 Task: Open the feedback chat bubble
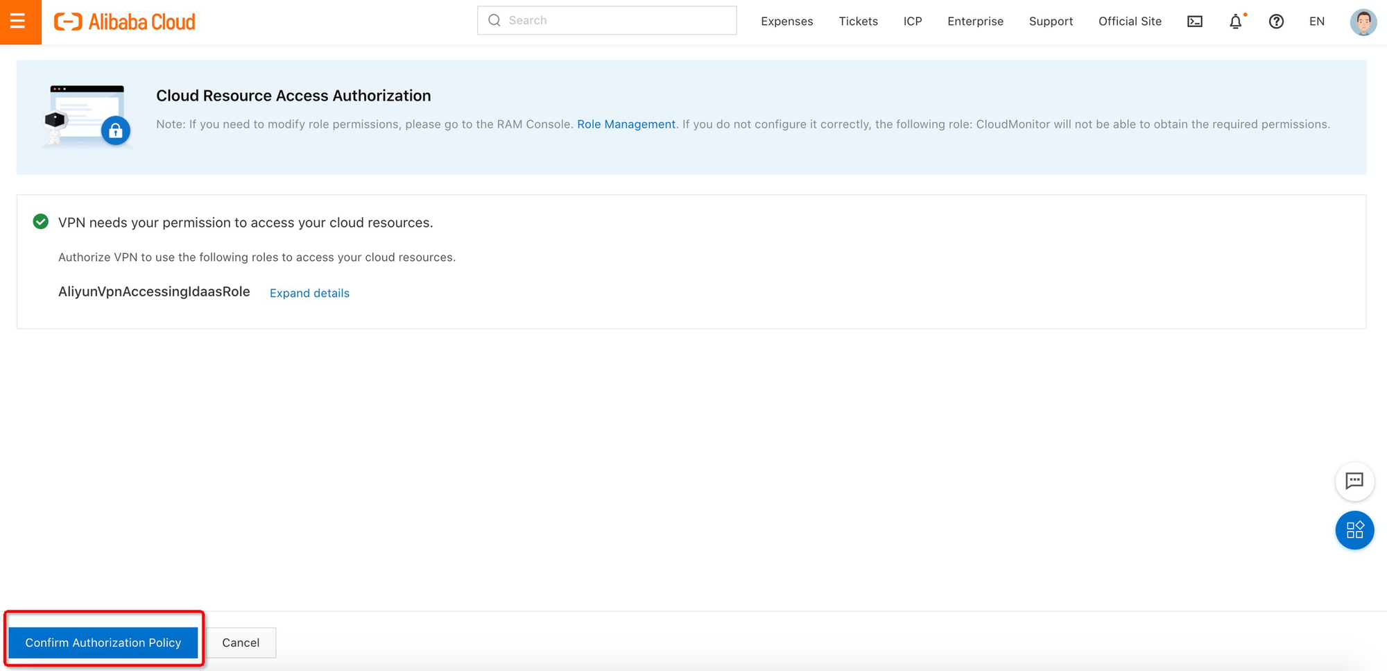pyautogui.click(x=1354, y=481)
